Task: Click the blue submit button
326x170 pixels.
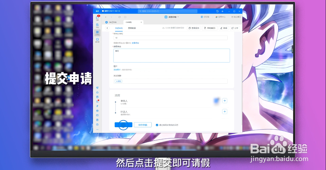Action: click(123, 125)
